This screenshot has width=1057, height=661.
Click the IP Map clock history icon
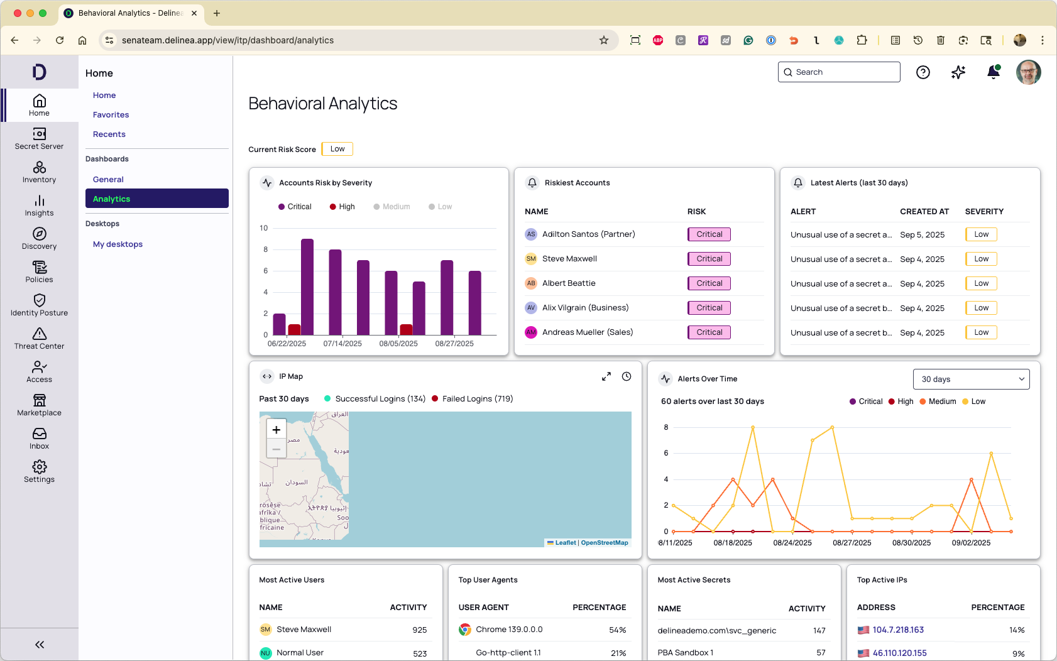(627, 376)
